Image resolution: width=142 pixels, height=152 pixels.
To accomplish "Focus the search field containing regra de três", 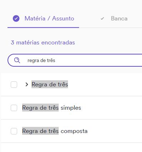I will pos(75,60).
